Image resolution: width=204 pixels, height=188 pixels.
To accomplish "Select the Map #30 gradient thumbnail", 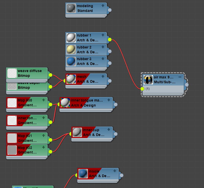I will click(x=12, y=103).
